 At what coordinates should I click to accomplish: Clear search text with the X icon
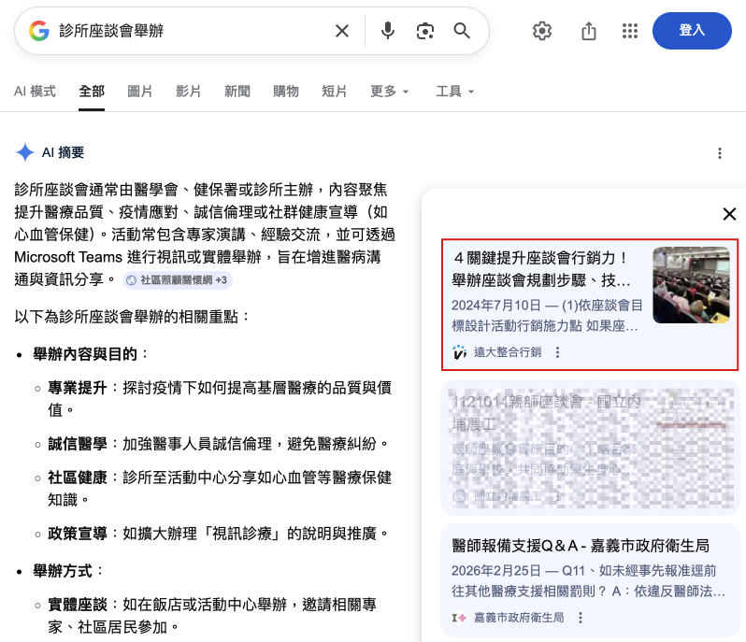pyautogui.click(x=342, y=31)
